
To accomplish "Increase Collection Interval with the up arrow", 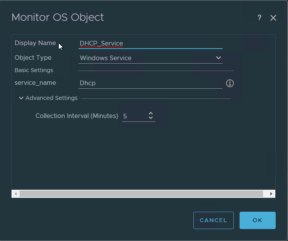I will tap(151, 113).
